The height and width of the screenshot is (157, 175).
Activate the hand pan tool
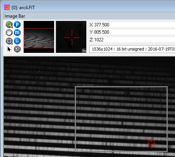[9, 33]
